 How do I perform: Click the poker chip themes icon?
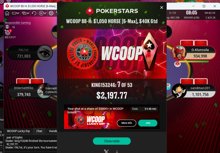(51, 13)
